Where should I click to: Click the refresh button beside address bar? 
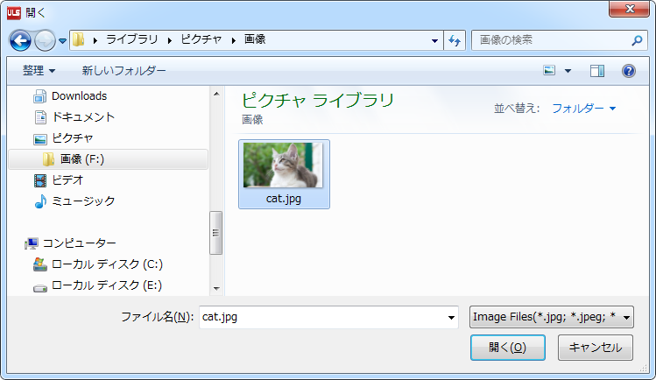tap(455, 40)
